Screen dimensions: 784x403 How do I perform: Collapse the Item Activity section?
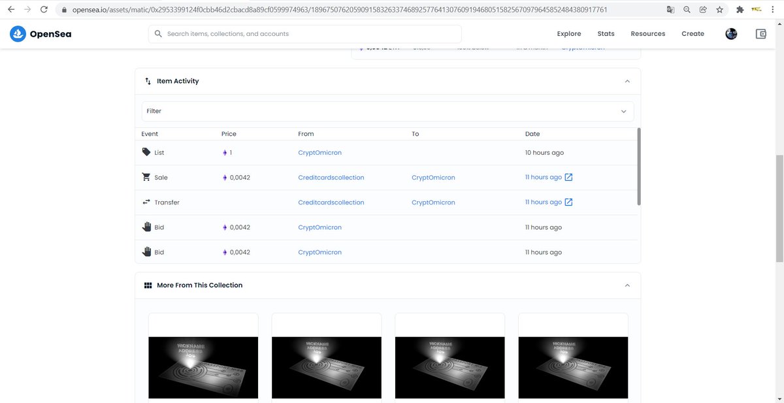627,81
